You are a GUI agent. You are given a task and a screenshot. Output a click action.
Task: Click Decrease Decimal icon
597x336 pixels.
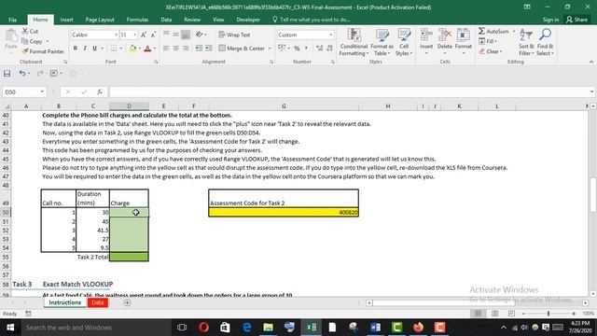[329, 49]
